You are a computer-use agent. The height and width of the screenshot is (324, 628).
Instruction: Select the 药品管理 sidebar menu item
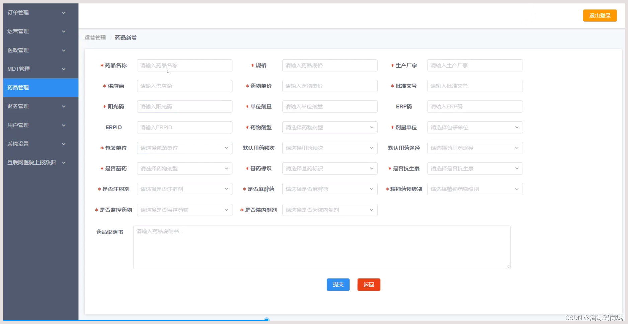click(41, 88)
